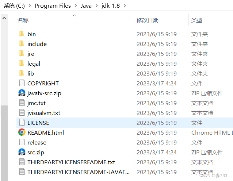Select jmc.txt file name
The width and height of the screenshot is (233, 181).
point(37,103)
